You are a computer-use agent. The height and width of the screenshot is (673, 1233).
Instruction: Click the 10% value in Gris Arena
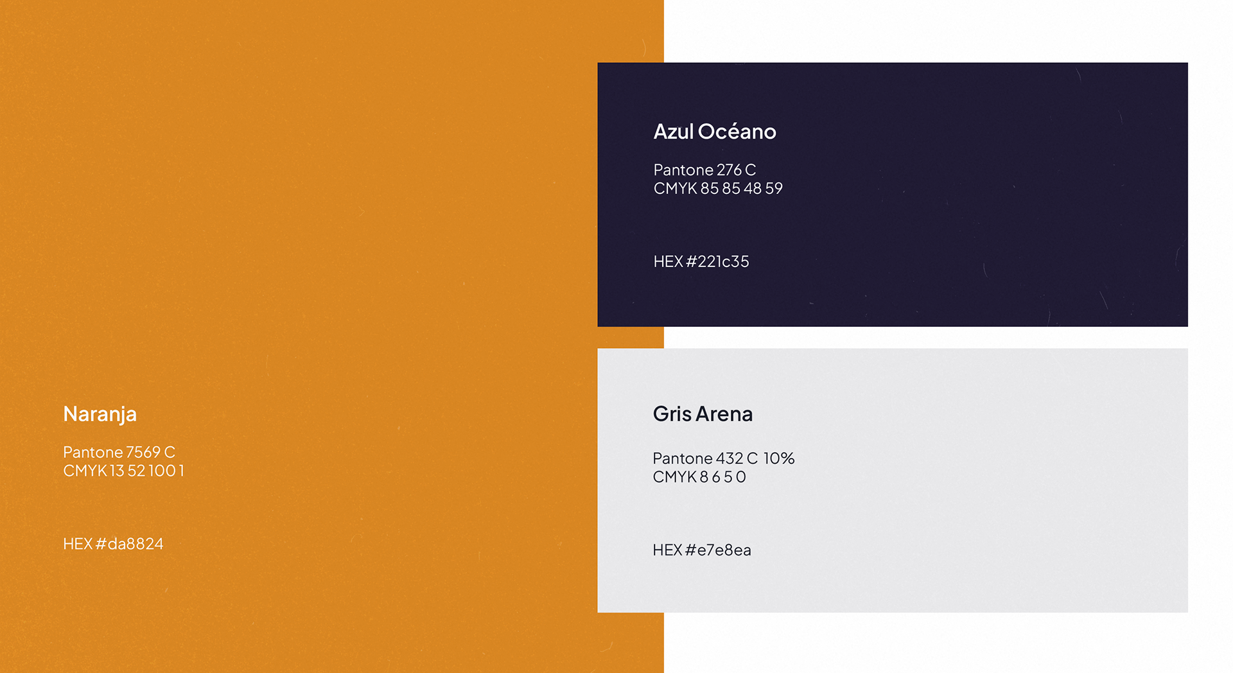point(779,459)
